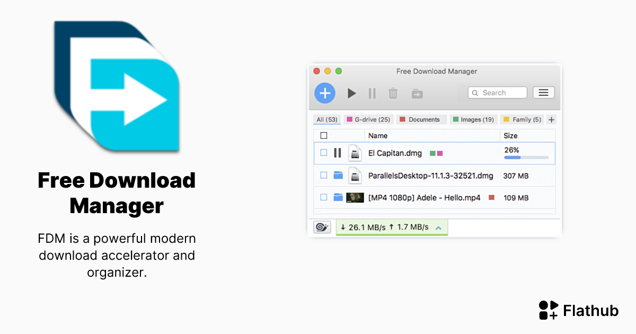Click the 26% progress bar

click(526, 157)
